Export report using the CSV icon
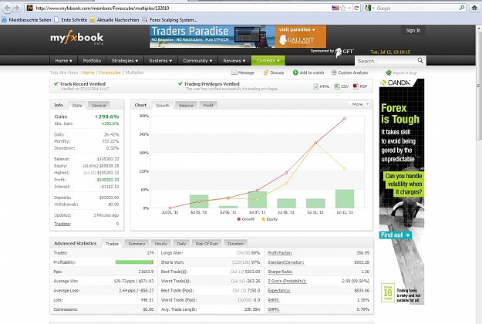The height and width of the screenshot is (324, 482). [x=337, y=86]
